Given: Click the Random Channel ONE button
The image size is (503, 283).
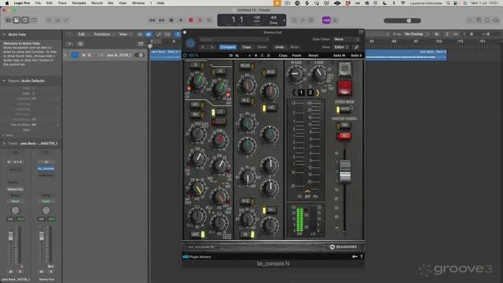Looking at the screenshot, I should pyautogui.click(x=343, y=126).
